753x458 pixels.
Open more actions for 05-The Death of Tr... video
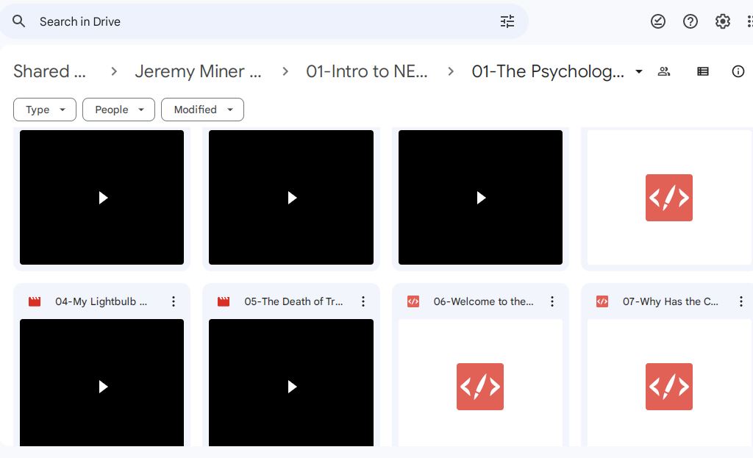tap(363, 301)
